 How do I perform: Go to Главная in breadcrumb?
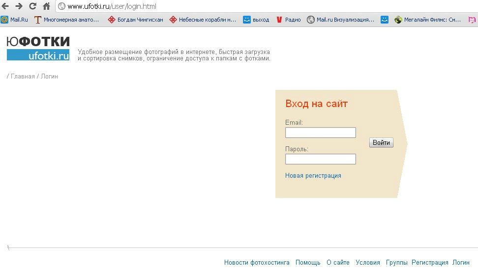[23, 77]
